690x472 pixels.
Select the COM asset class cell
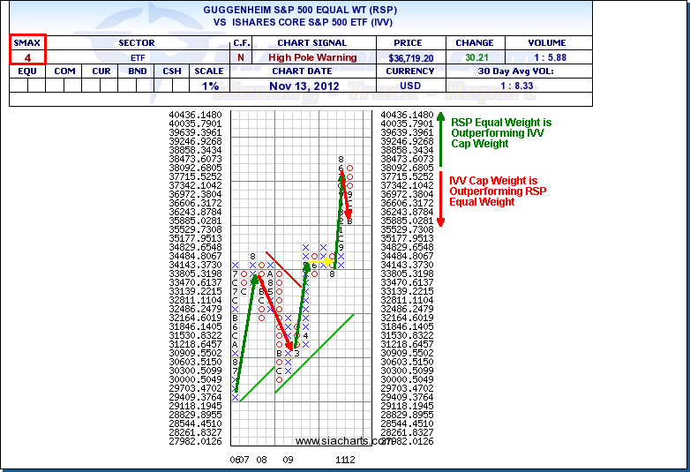(64, 71)
